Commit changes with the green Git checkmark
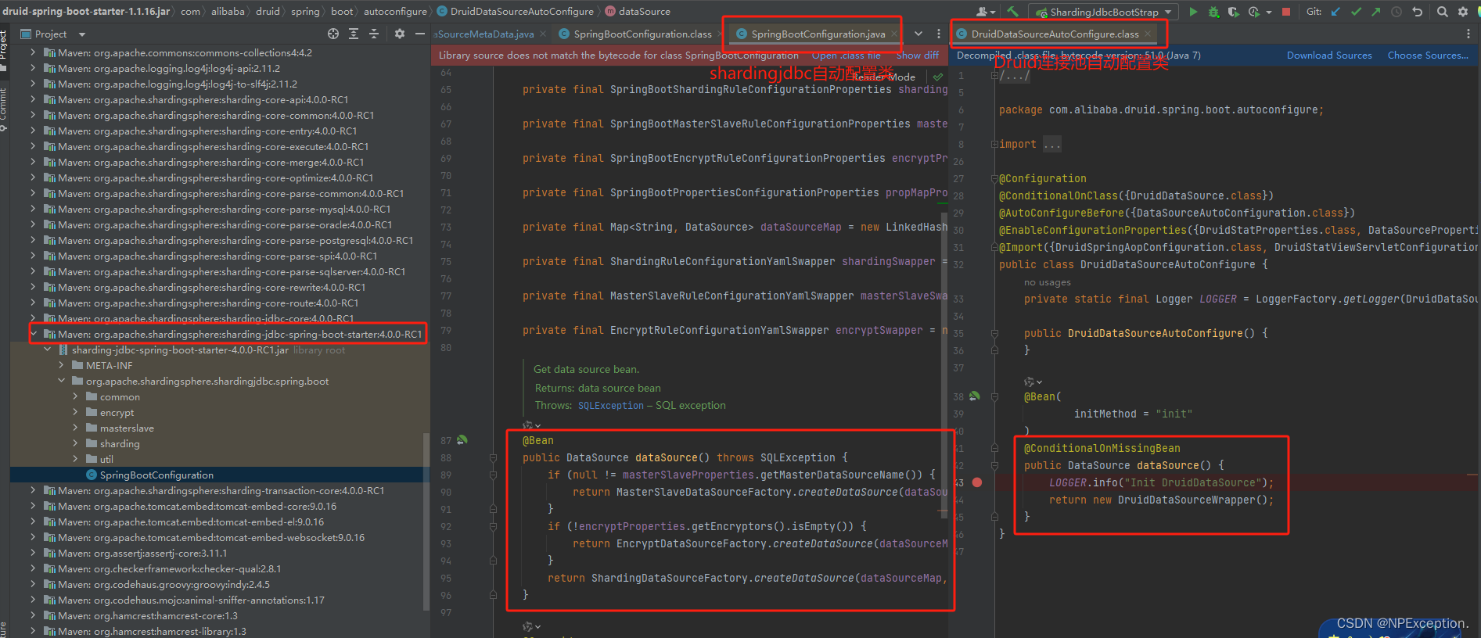The image size is (1481, 638). tap(1356, 12)
